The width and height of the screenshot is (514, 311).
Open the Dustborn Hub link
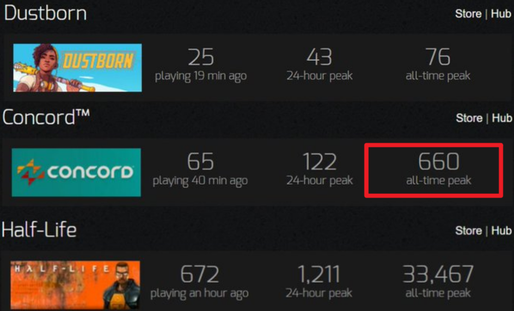[501, 14]
